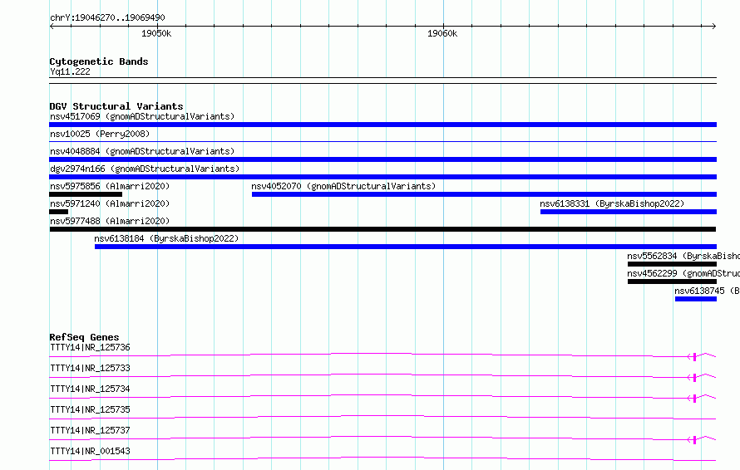This screenshot has height=470, width=740.
Task: Click the long black nsv5977488 bar
Action: (382, 229)
